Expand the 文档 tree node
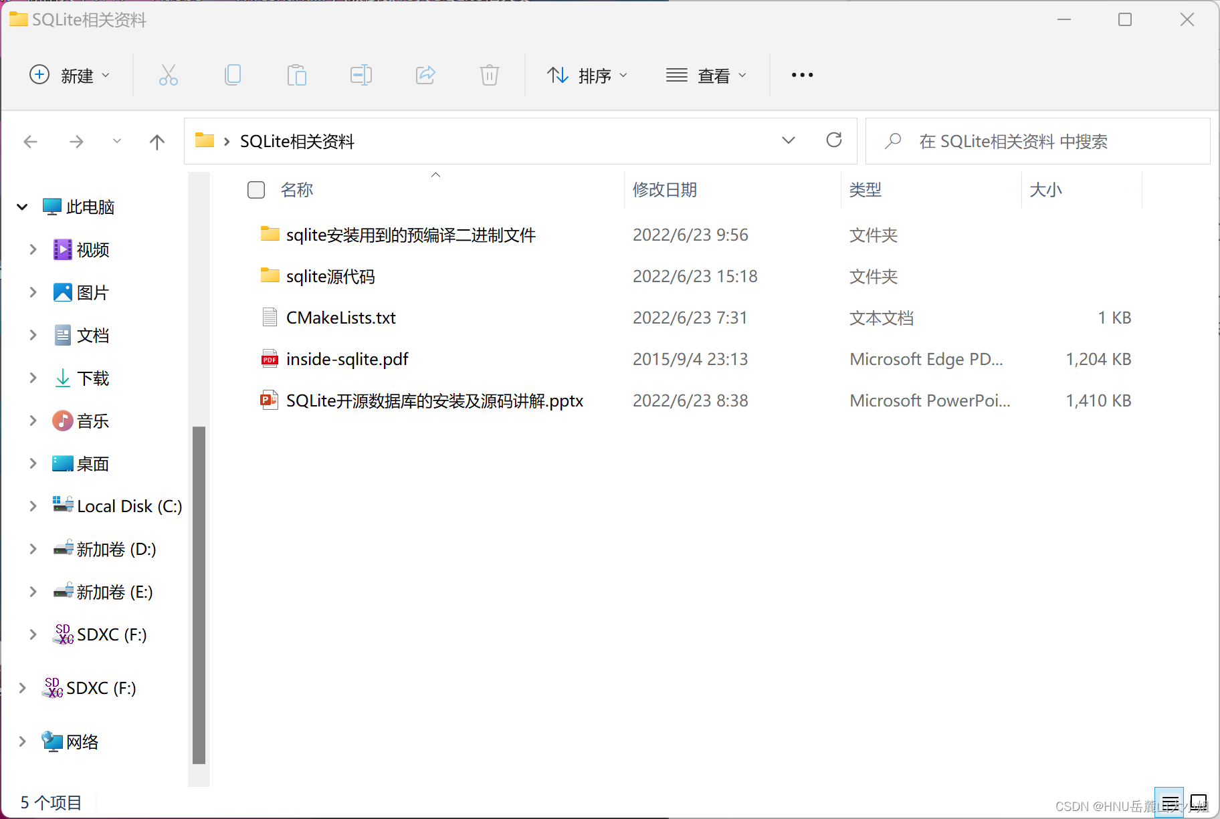Screen dimensions: 1220x819 pyautogui.click(x=33, y=335)
